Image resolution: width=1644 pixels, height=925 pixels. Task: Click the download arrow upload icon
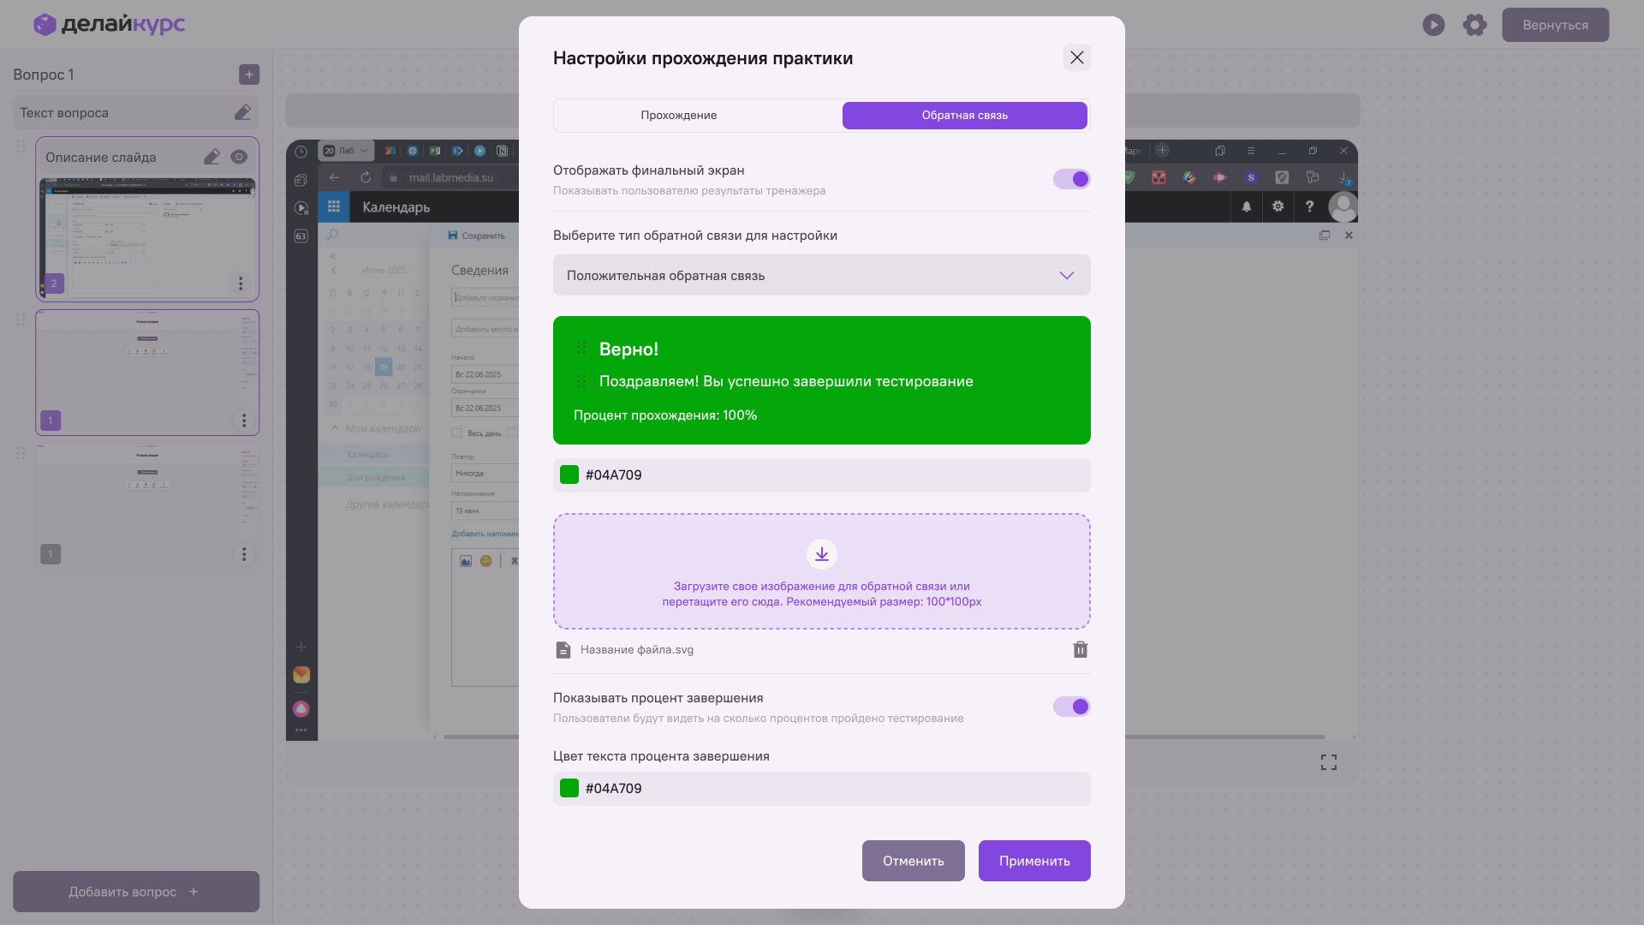click(x=821, y=554)
